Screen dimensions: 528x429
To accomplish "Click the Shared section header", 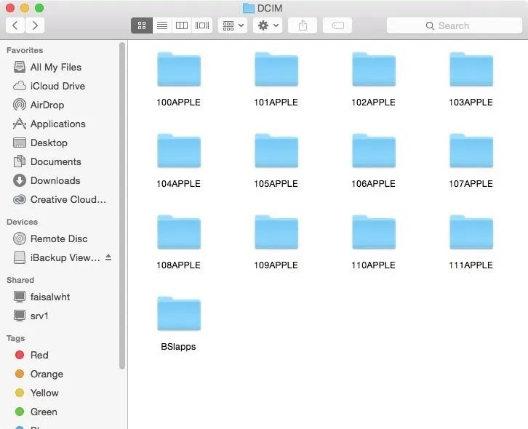I will (20, 280).
